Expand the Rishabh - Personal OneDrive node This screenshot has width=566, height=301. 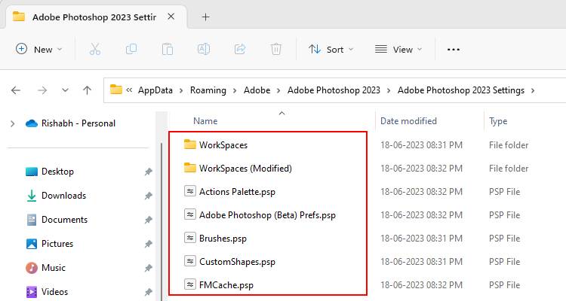[13, 123]
